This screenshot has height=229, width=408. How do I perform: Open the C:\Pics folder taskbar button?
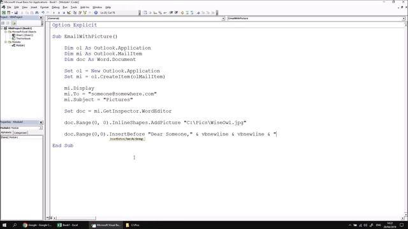pos(133,225)
